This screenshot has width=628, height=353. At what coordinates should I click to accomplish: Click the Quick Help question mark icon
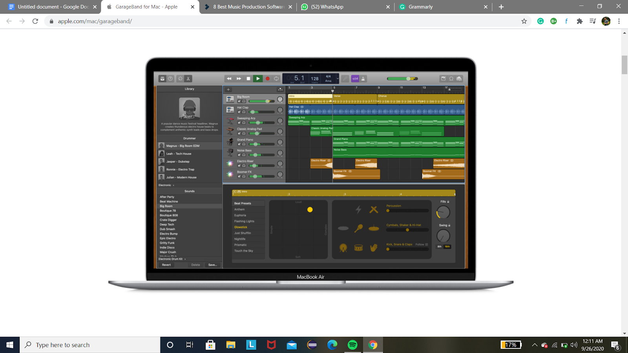click(x=170, y=78)
